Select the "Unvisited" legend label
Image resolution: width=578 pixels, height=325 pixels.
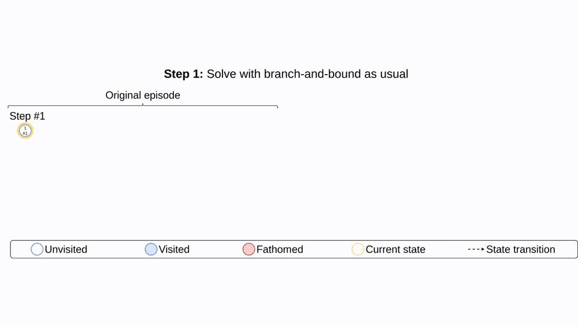coord(66,249)
